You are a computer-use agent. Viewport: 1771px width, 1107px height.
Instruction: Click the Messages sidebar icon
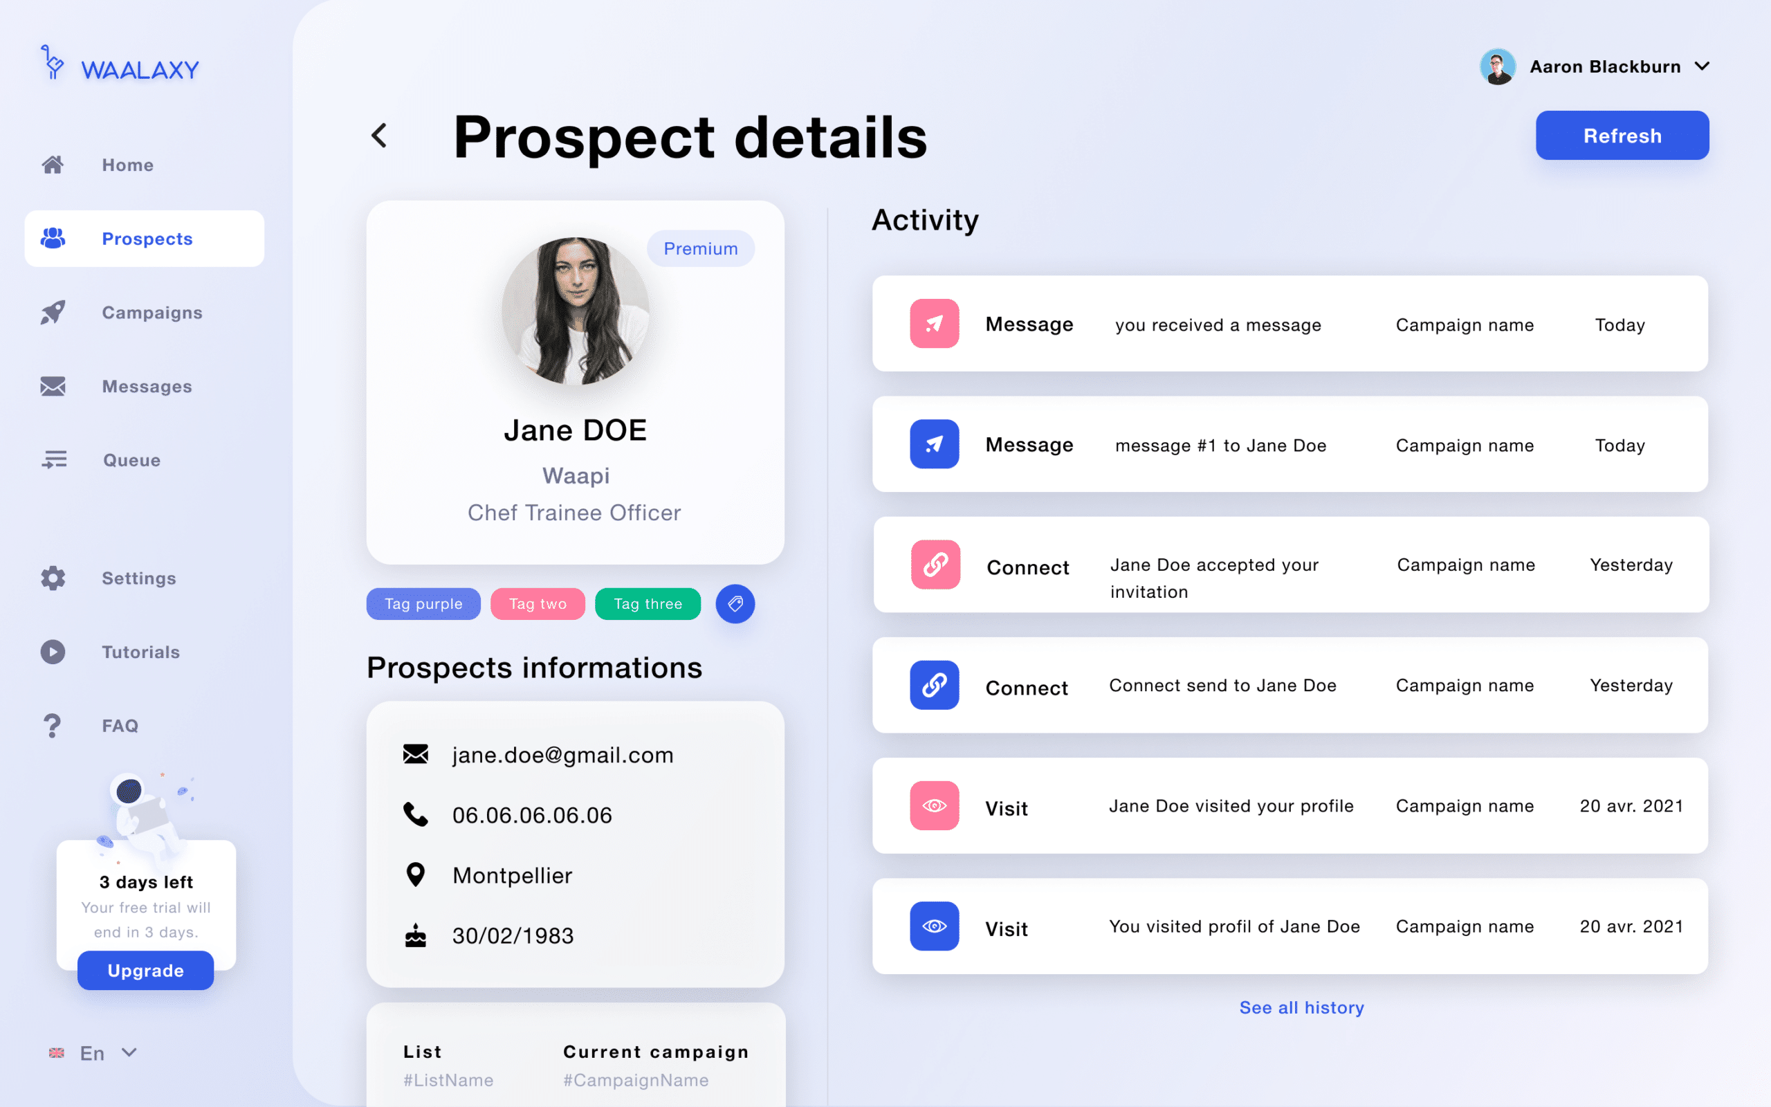[x=53, y=385]
